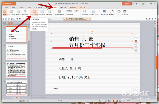Click status bar reading view icon
This screenshot has height=104, width=159.
tap(120, 101)
